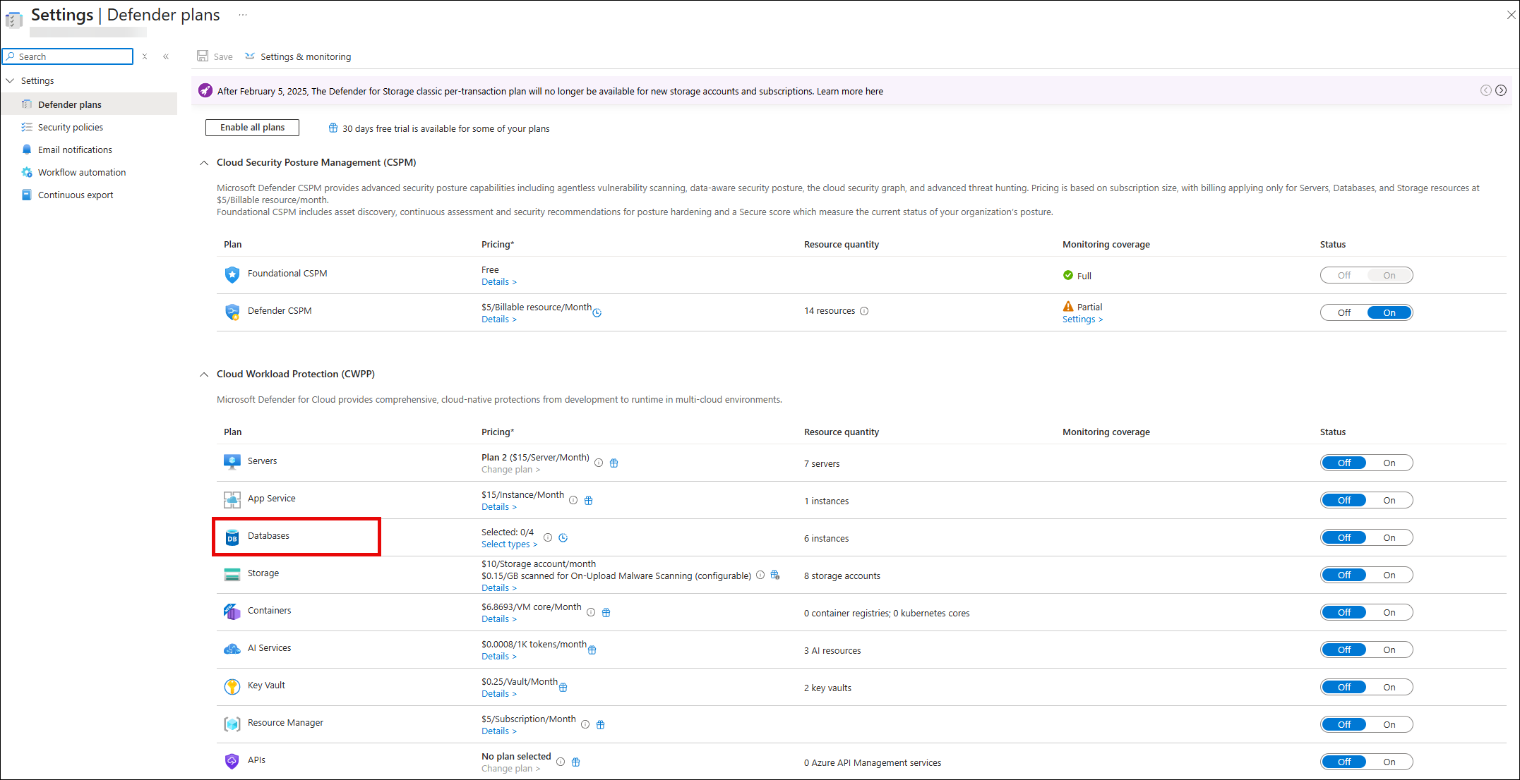Click the Save icon in the toolbar
1520x780 pixels.
coord(203,56)
